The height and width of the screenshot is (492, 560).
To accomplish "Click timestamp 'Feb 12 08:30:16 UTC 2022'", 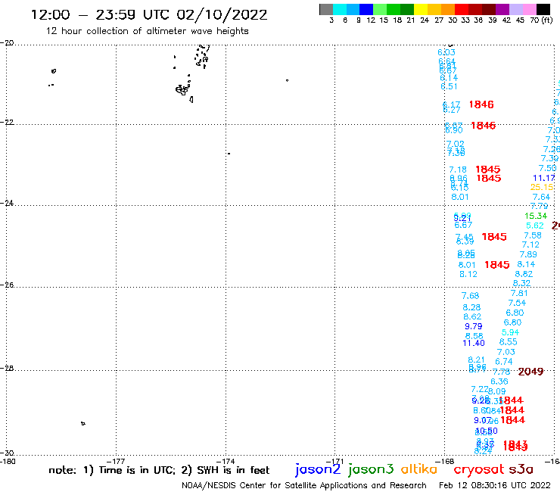I will (495, 486).
